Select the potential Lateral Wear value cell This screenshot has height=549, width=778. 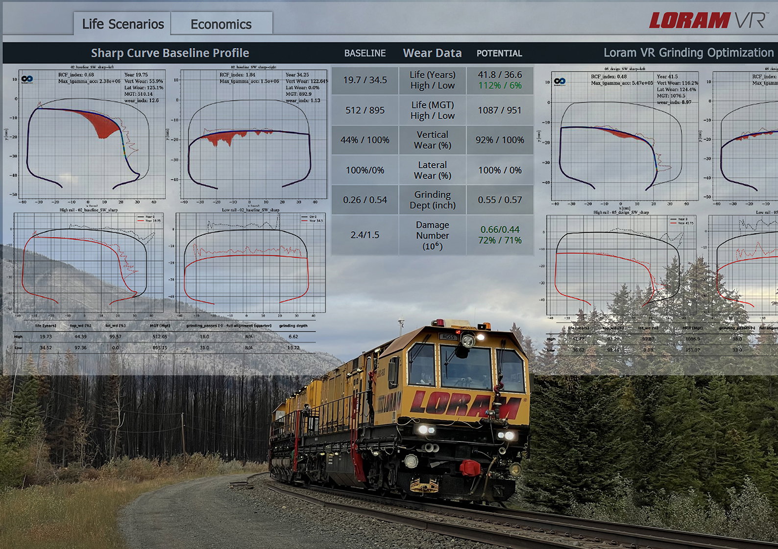pyautogui.click(x=500, y=170)
